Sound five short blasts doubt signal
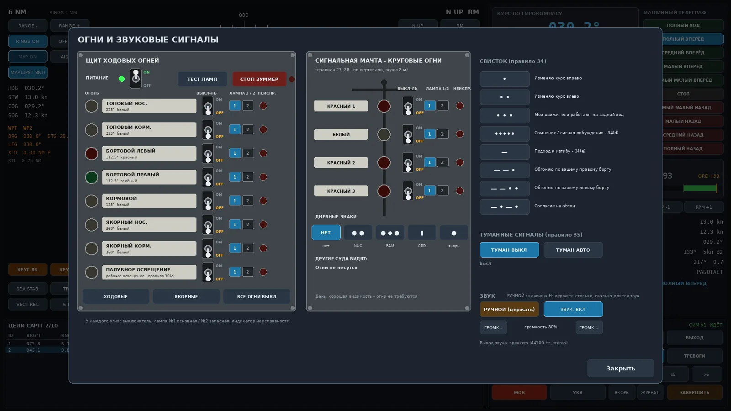This screenshot has height=411, width=731. [x=504, y=134]
